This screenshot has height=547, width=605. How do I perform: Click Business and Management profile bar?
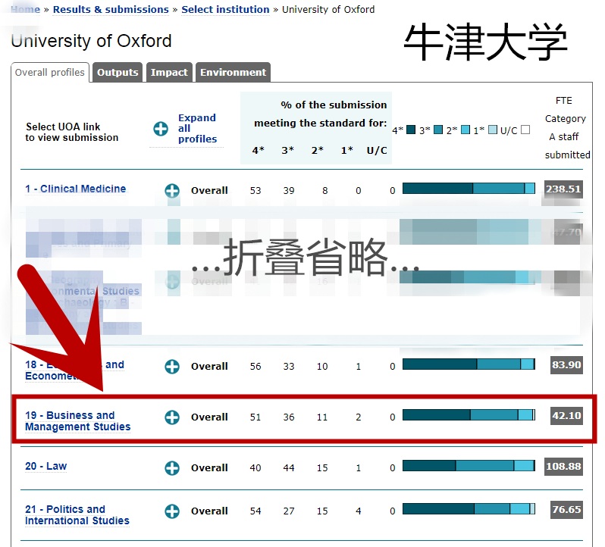[469, 415]
